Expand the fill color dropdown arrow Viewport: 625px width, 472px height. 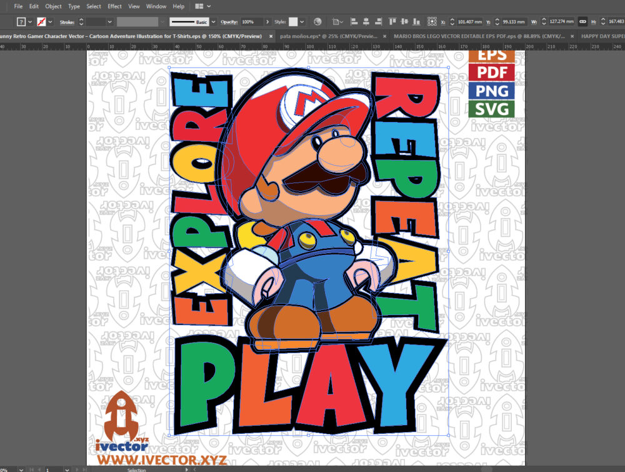[x=30, y=22]
